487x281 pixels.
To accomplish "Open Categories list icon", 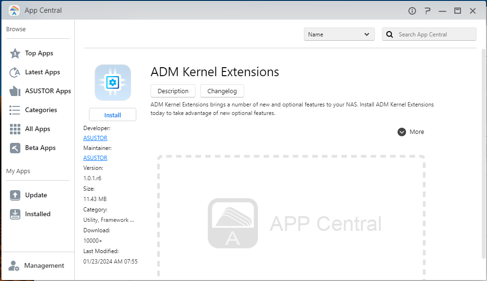I will (x=15, y=110).
